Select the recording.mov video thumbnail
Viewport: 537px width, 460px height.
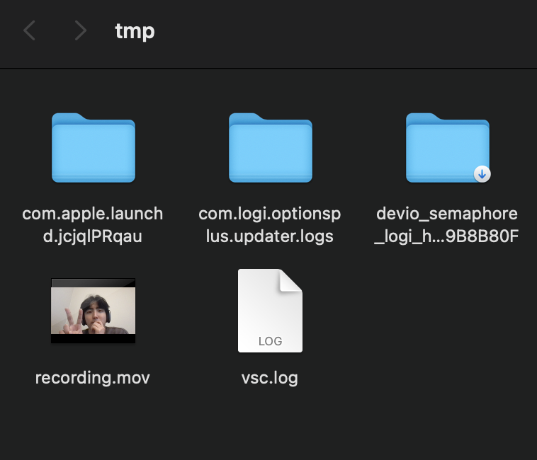pos(93,311)
